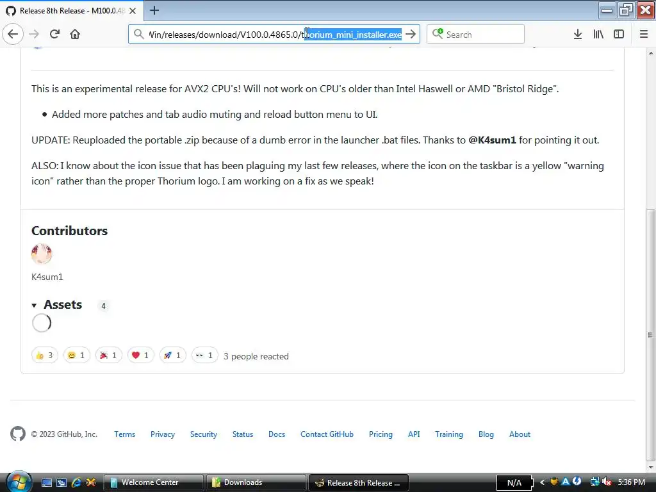Click the page vertical scrollbar thumb

[x=651, y=334]
